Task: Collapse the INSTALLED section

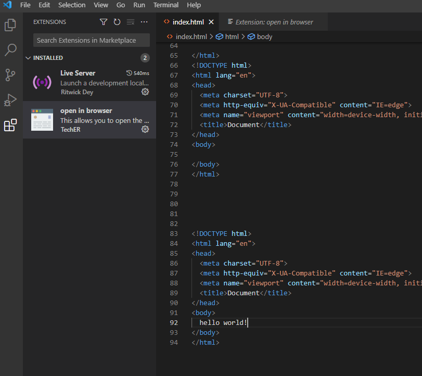Action: pyautogui.click(x=28, y=58)
